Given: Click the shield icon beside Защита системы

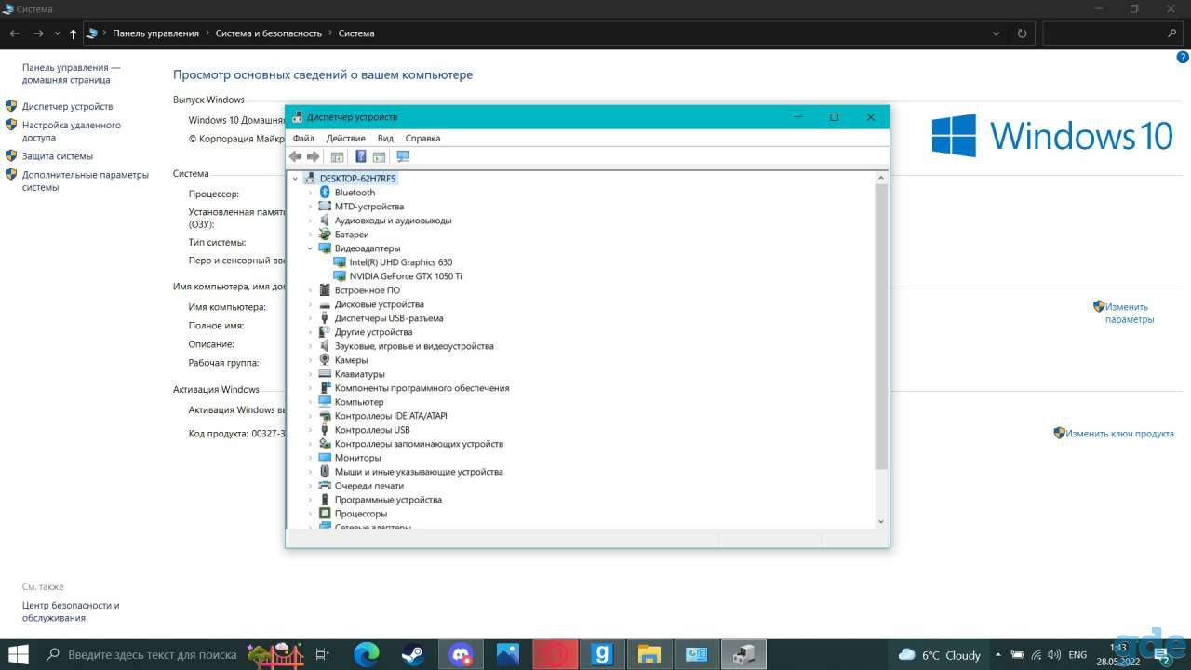Looking at the screenshot, I should tap(12, 156).
